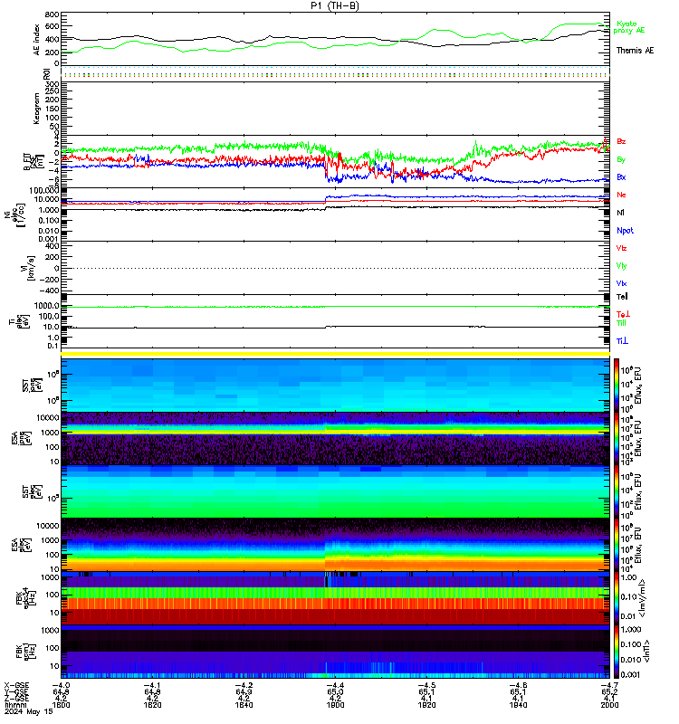Select the black "Ni" density legend label
This screenshot has width=679, height=724.
[620, 213]
